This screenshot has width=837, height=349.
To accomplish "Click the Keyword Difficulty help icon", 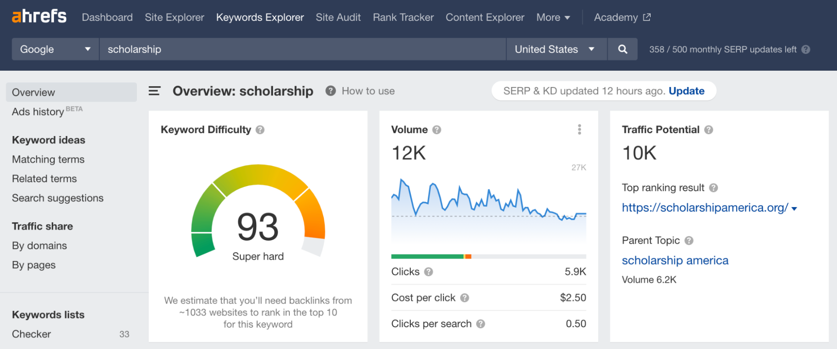I will (260, 130).
